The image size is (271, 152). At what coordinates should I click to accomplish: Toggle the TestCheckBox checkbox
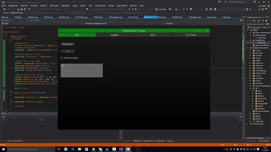[x=62, y=58]
